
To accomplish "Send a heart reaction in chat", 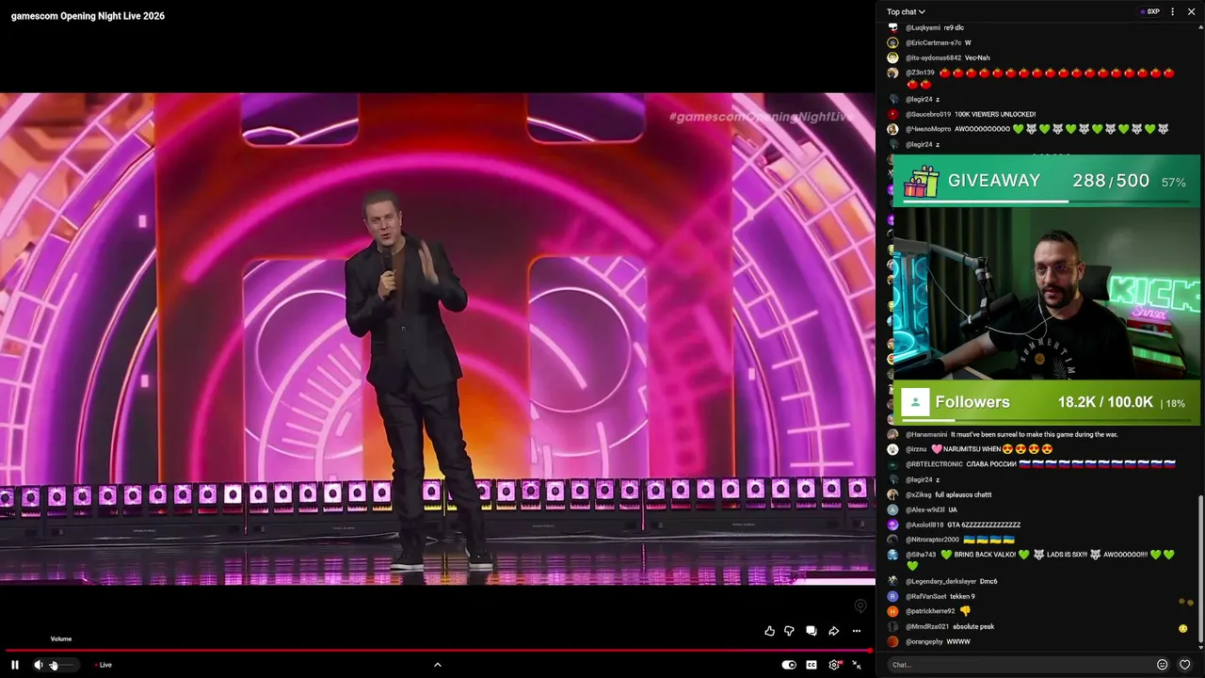I will point(1185,665).
